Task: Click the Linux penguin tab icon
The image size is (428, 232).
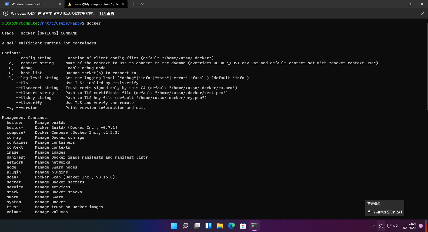Action: [70, 4]
